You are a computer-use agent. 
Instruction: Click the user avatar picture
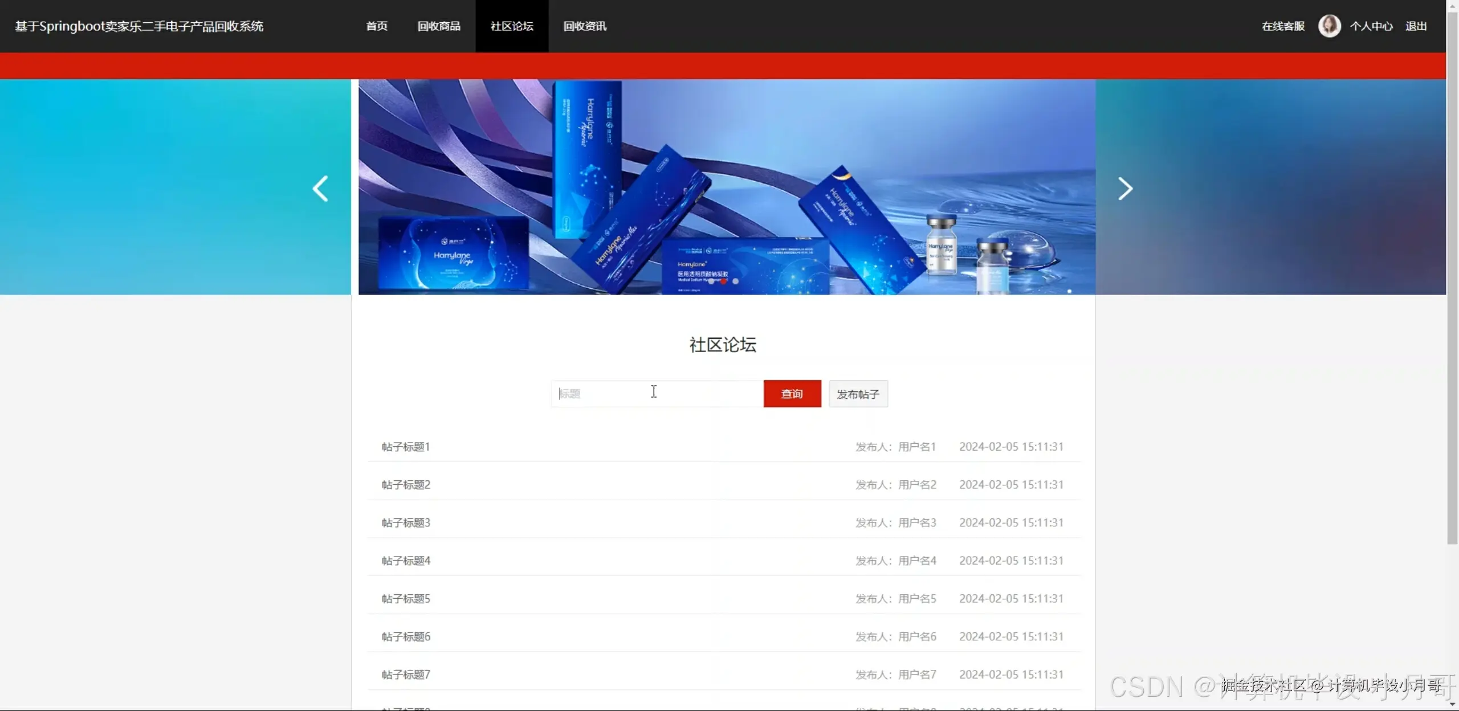tap(1329, 26)
